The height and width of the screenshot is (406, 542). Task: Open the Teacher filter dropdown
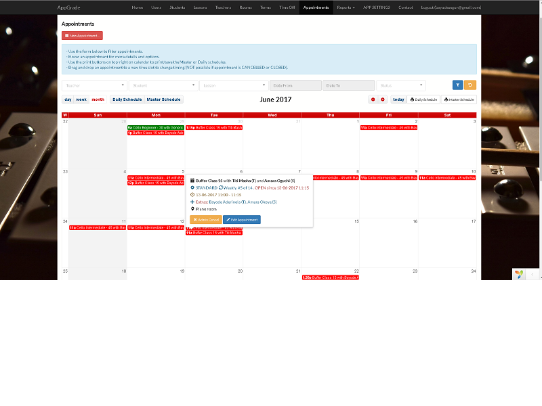tap(95, 85)
